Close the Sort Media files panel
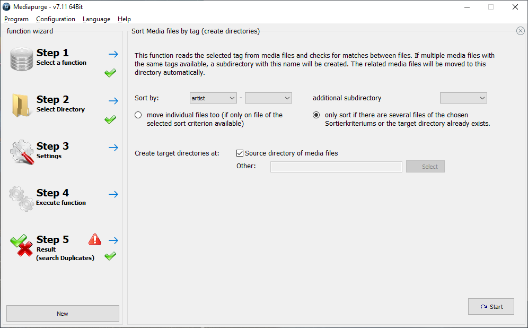The image size is (528, 328). [x=520, y=31]
